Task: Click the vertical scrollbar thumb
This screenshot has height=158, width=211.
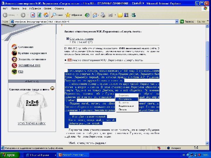Action: pyautogui.click(x=207, y=56)
